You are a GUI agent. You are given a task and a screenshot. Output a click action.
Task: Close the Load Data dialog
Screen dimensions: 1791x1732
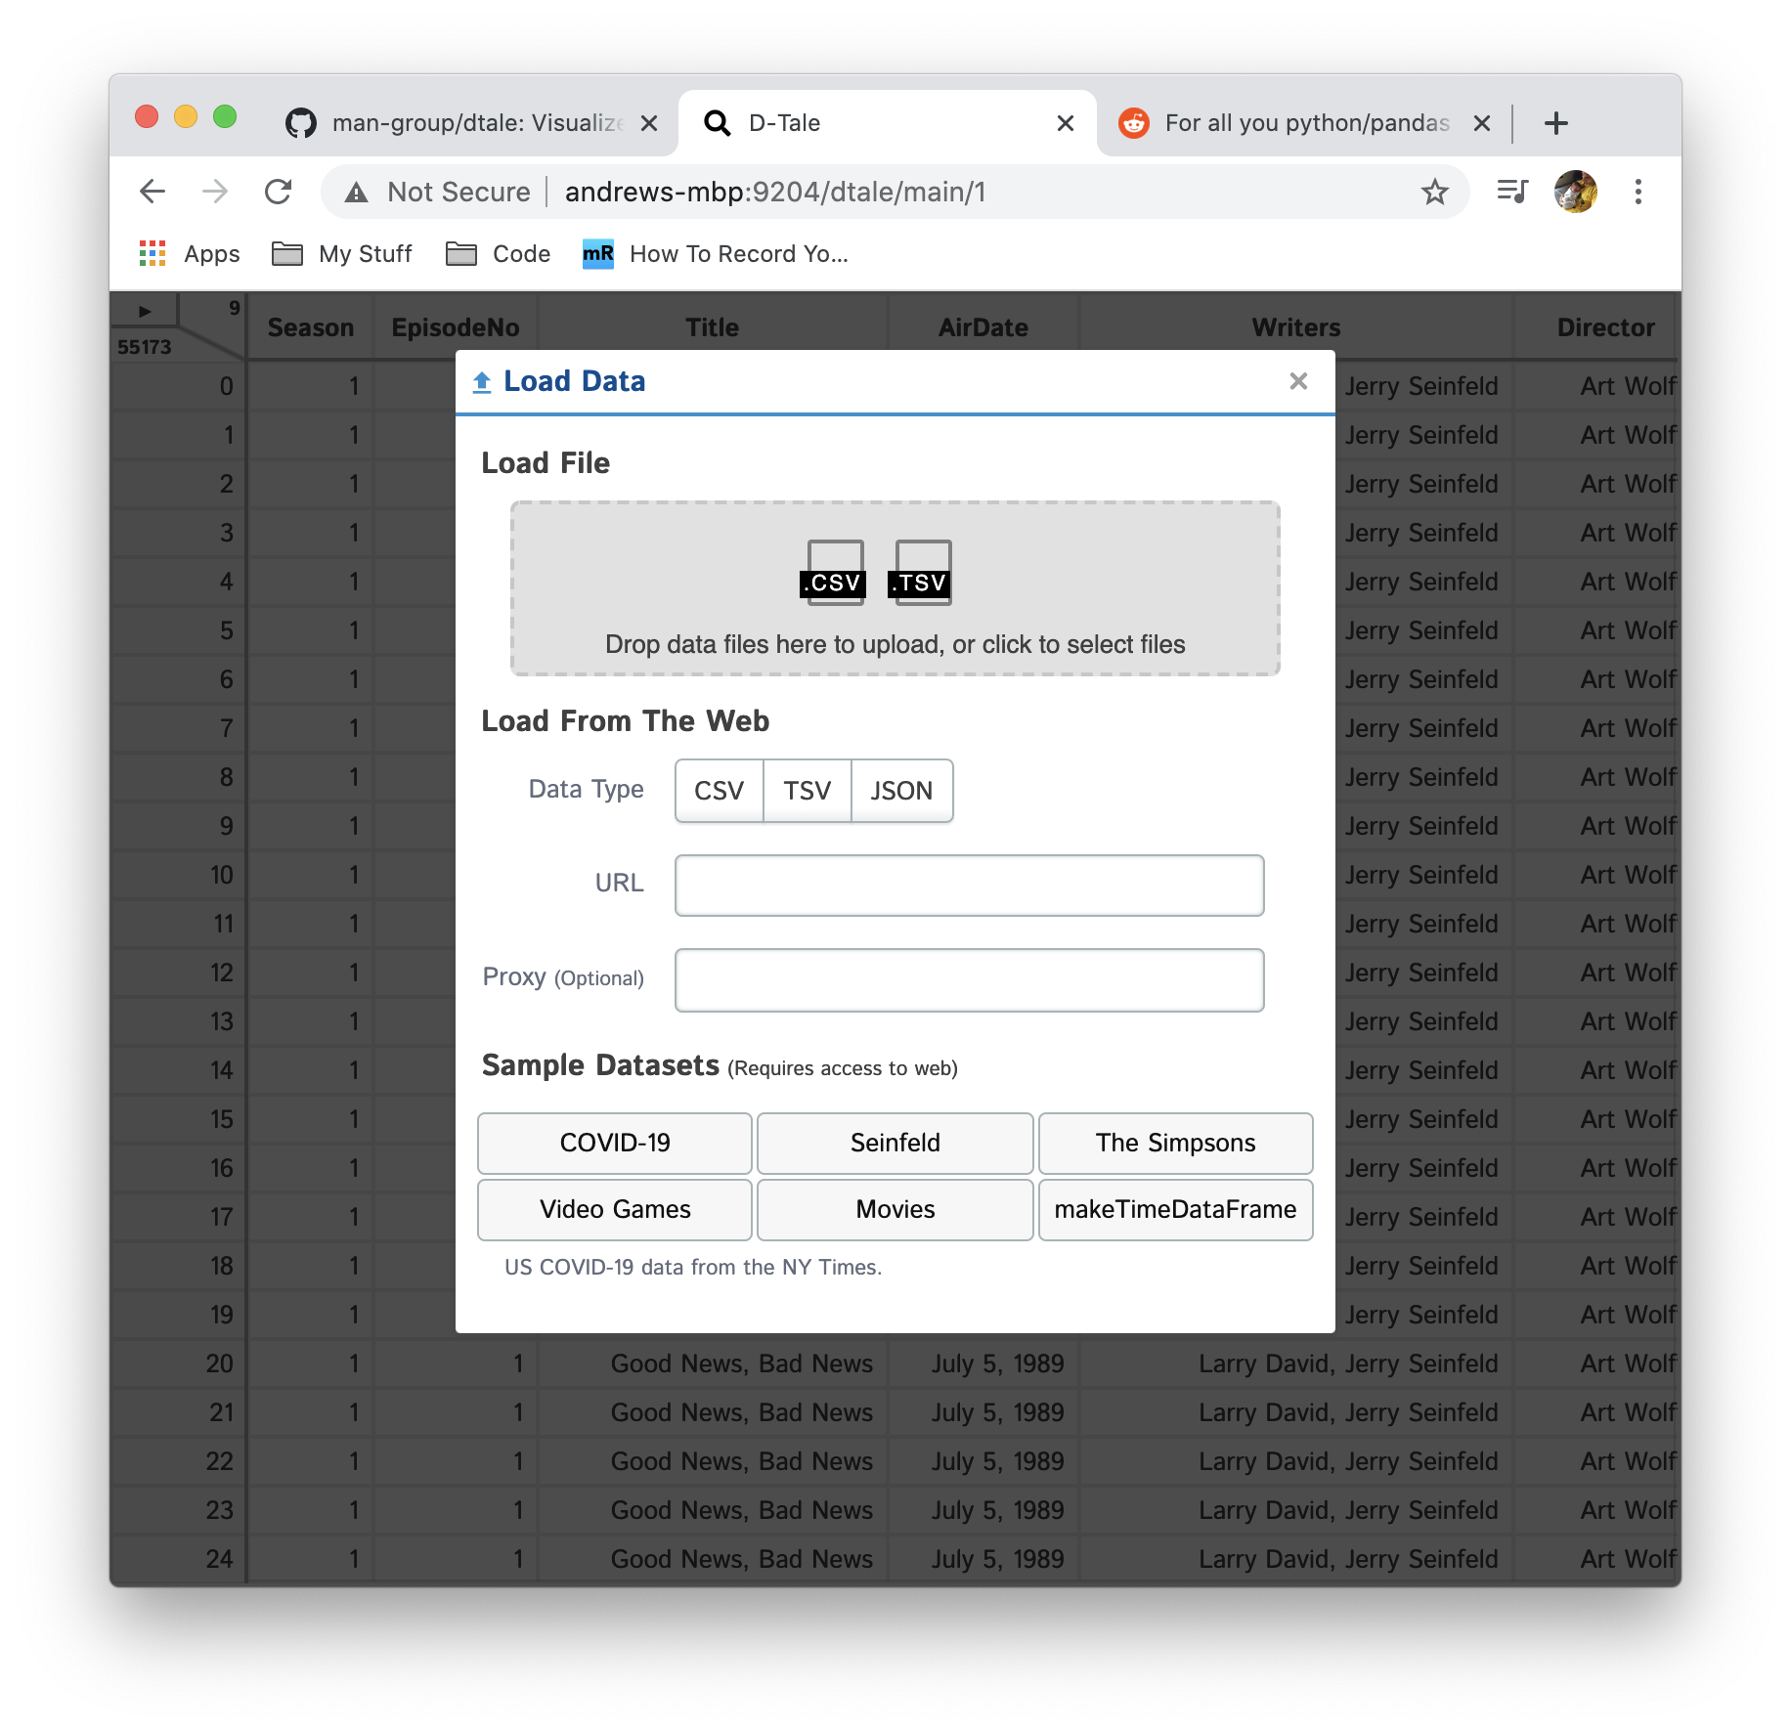(1298, 381)
